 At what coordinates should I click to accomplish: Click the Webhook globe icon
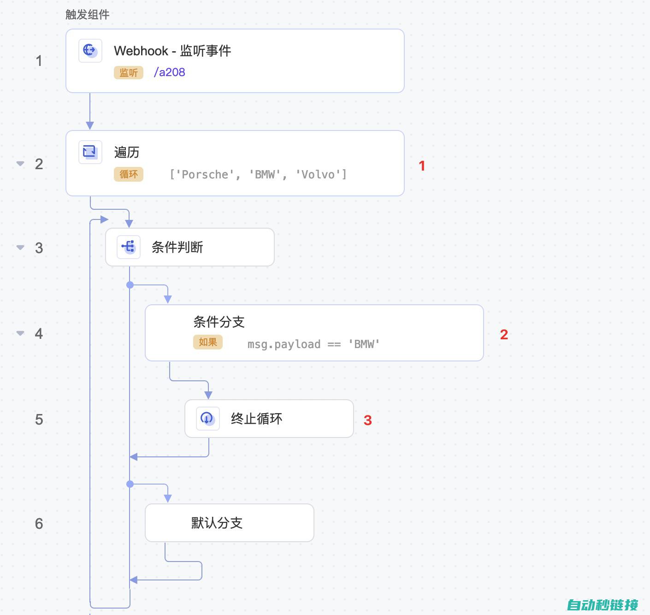[x=90, y=50]
